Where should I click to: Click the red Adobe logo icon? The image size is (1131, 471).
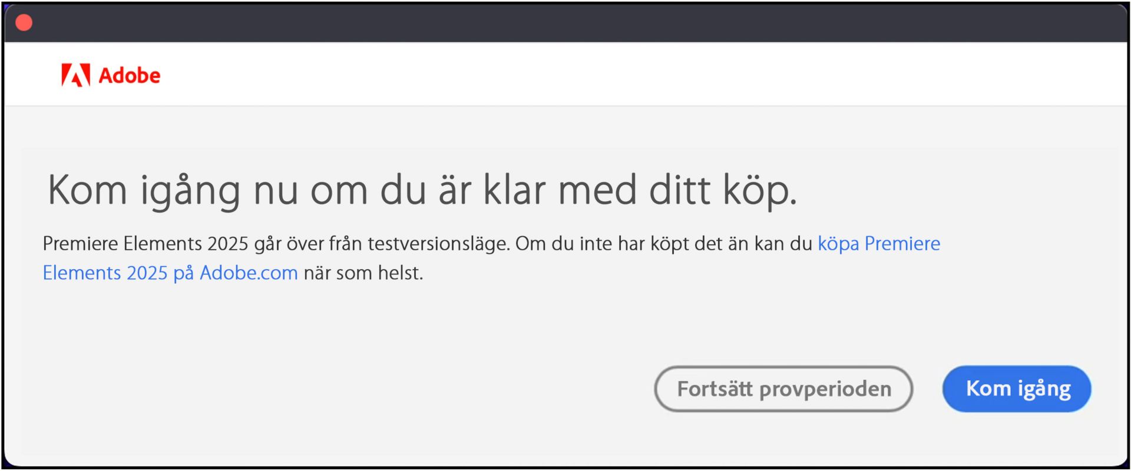coord(76,75)
